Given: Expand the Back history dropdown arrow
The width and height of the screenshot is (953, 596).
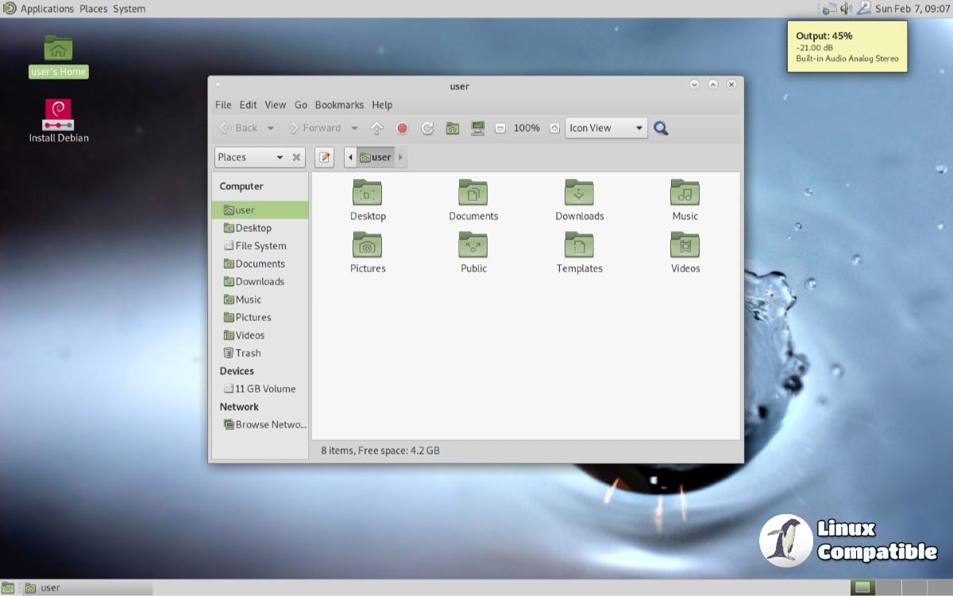Looking at the screenshot, I should 270,128.
